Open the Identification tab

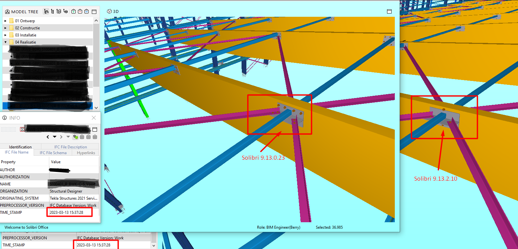[20, 147]
